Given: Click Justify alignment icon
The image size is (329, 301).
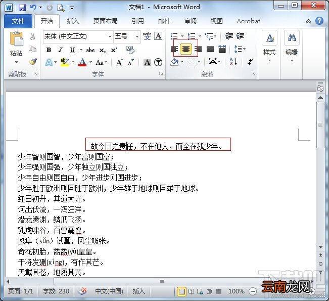Looking at the screenshot, I should 210,49.
